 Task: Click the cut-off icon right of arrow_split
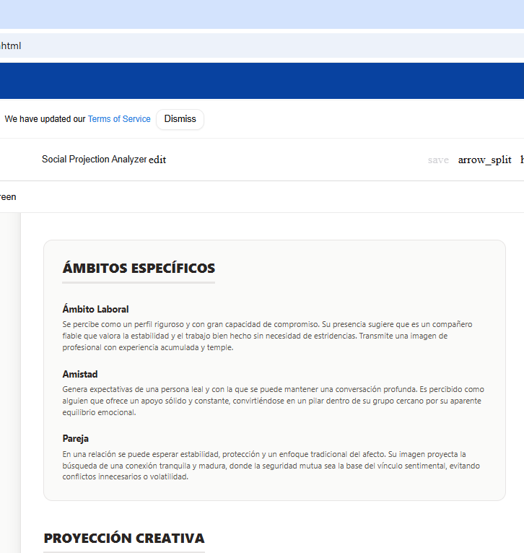tap(521, 160)
